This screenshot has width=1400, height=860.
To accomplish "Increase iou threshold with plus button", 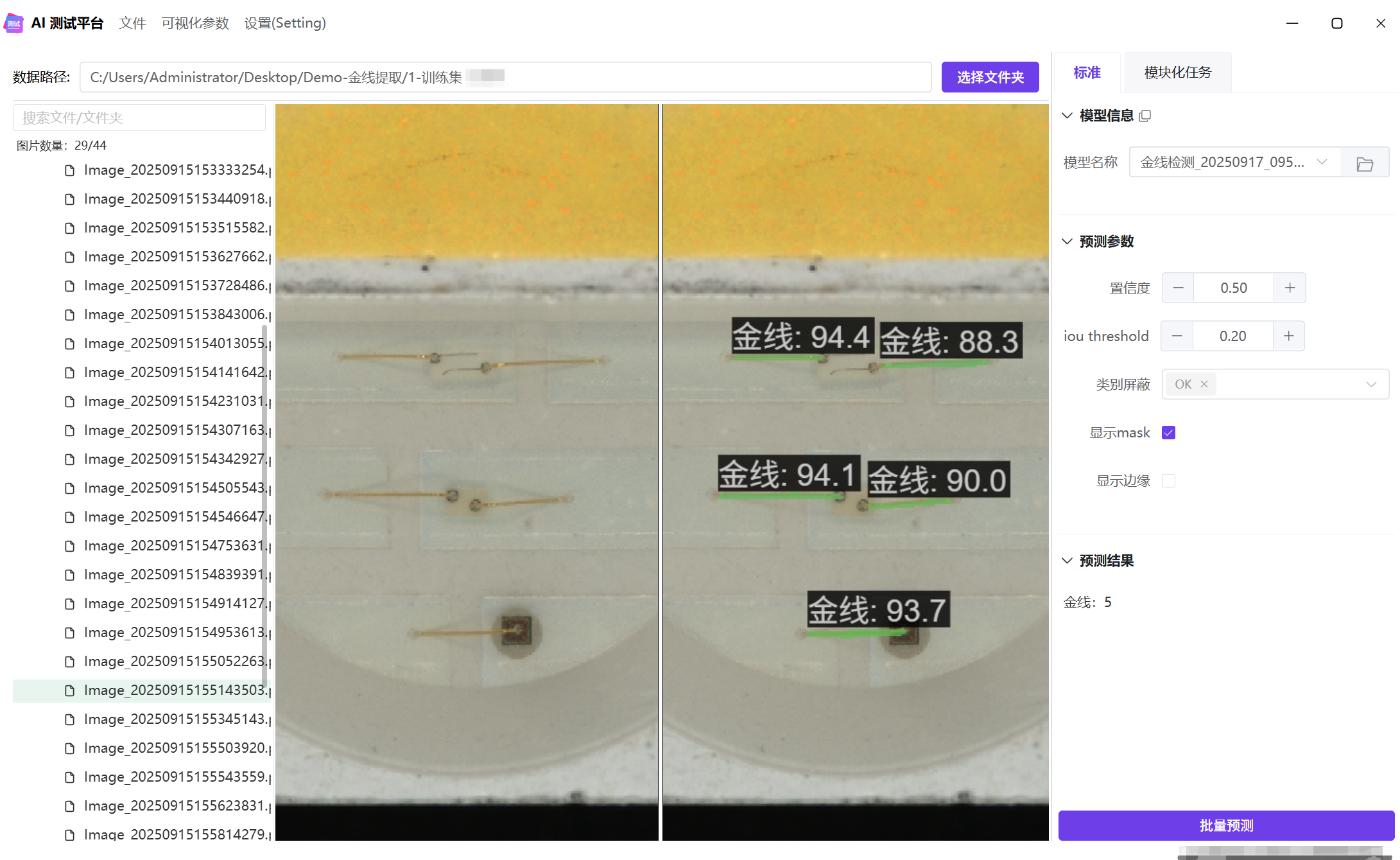I will pos(1288,336).
